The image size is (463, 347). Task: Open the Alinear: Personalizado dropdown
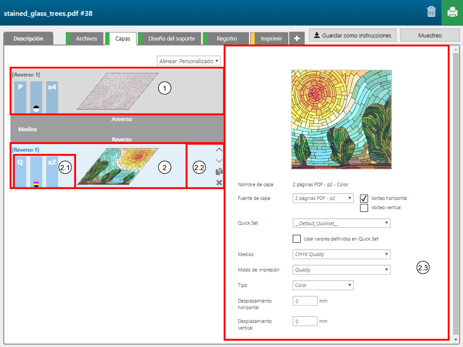pyautogui.click(x=189, y=61)
